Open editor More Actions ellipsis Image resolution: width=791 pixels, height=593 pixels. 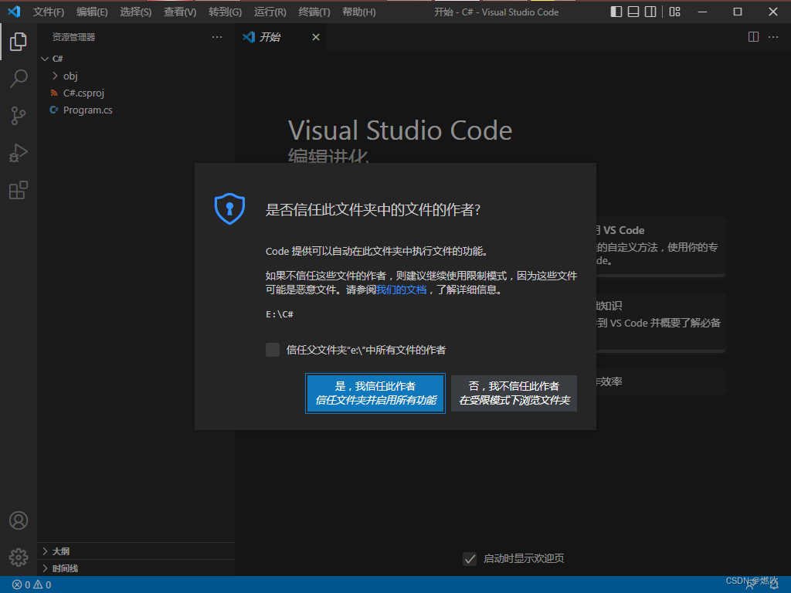pyautogui.click(x=772, y=37)
